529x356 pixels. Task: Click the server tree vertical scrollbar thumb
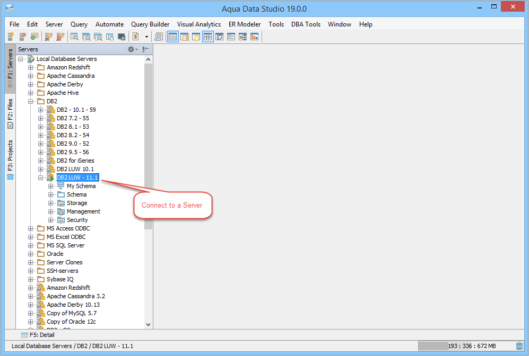(148, 146)
